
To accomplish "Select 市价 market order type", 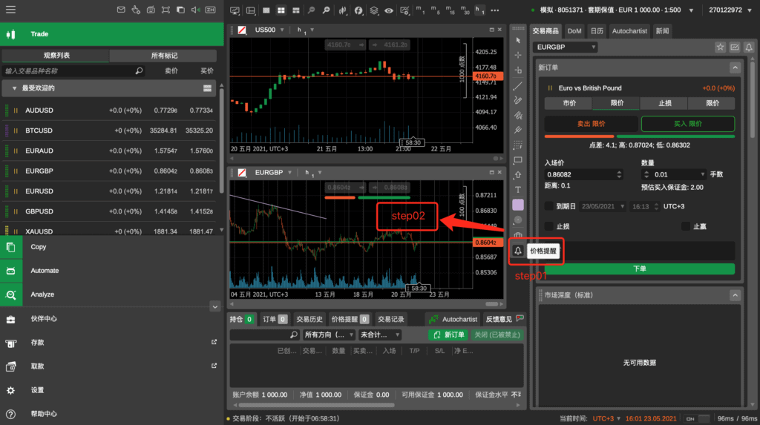I will click(x=569, y=103).
